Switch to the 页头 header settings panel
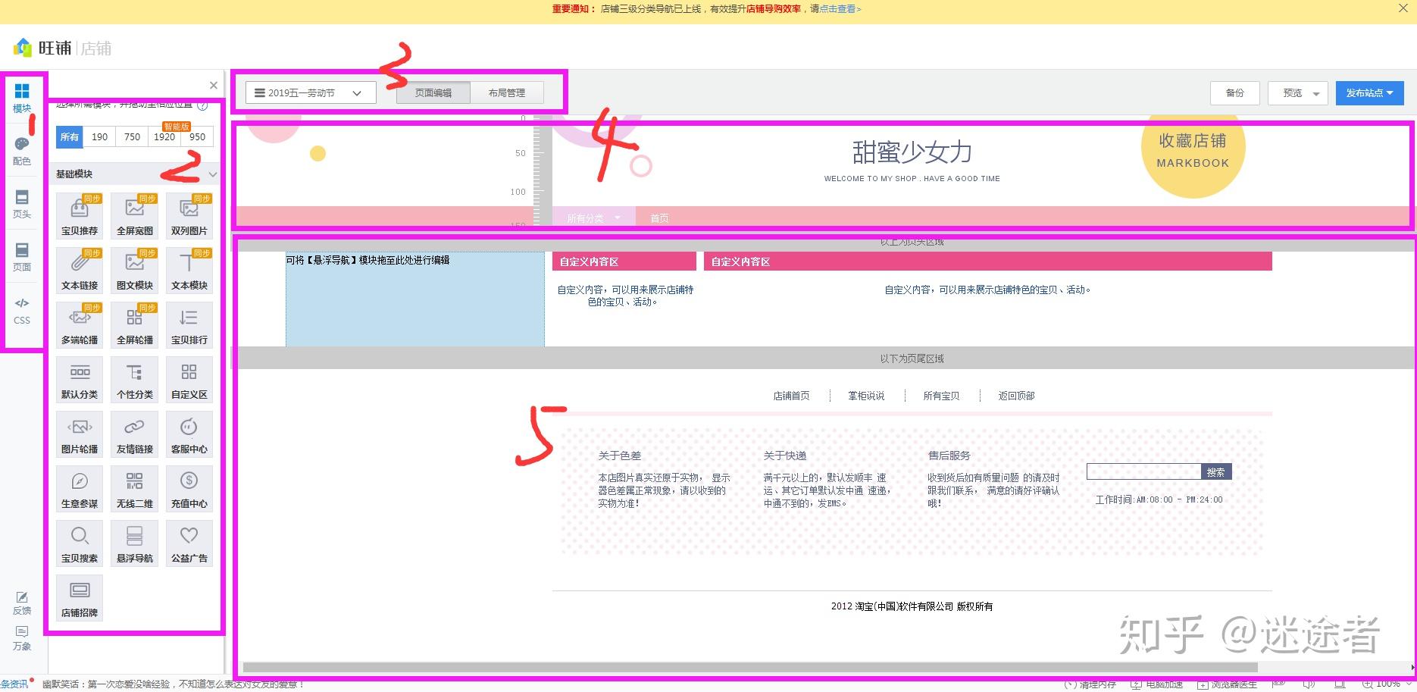Screen dimensions: 1417x692 point(22,202)
